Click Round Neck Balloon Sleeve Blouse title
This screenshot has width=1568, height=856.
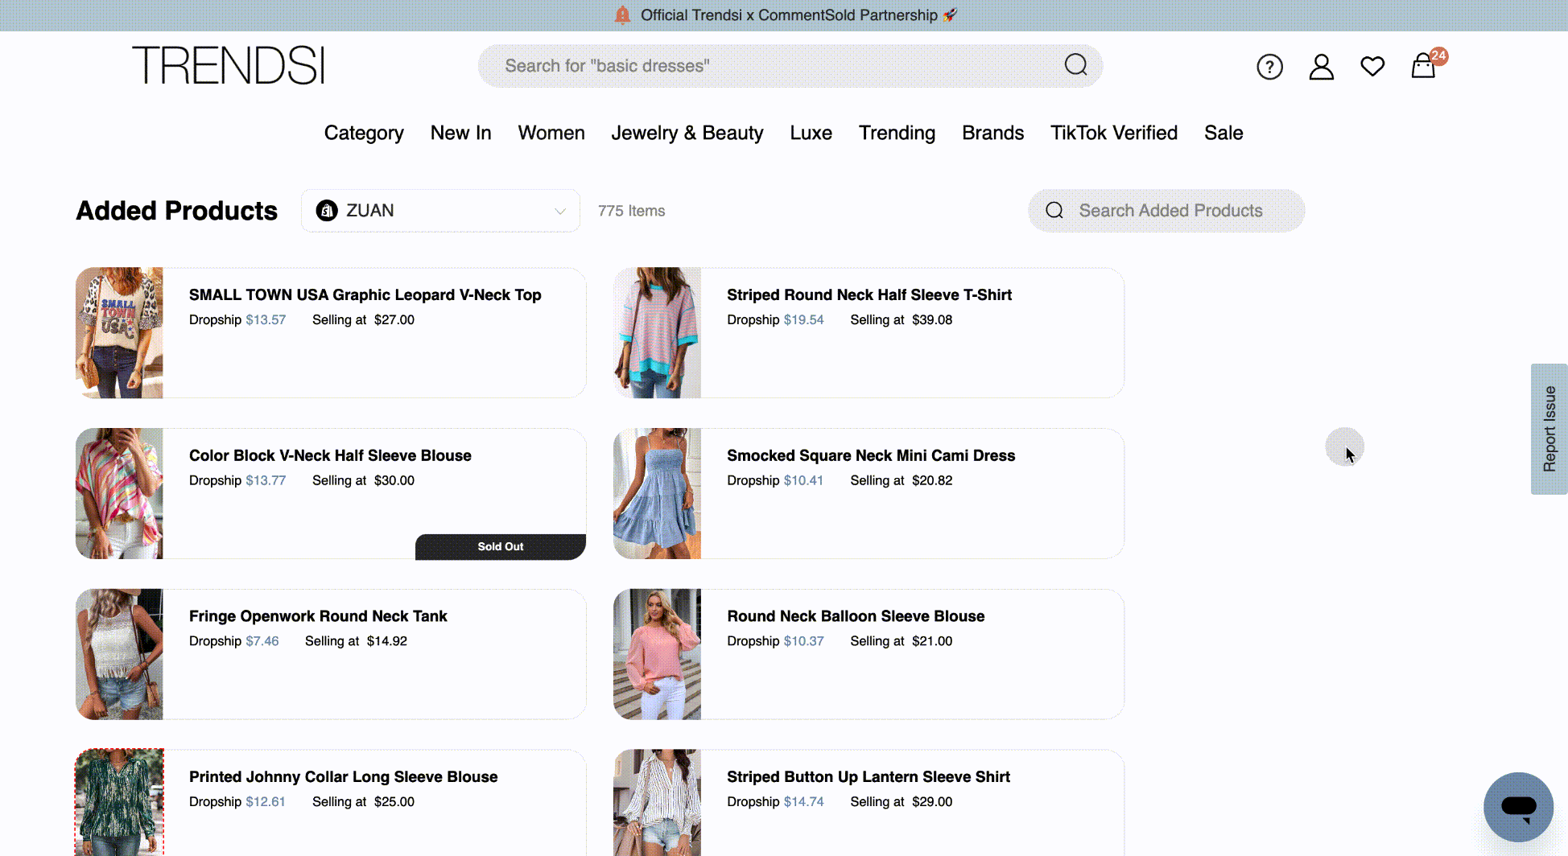tap(856, 616)
